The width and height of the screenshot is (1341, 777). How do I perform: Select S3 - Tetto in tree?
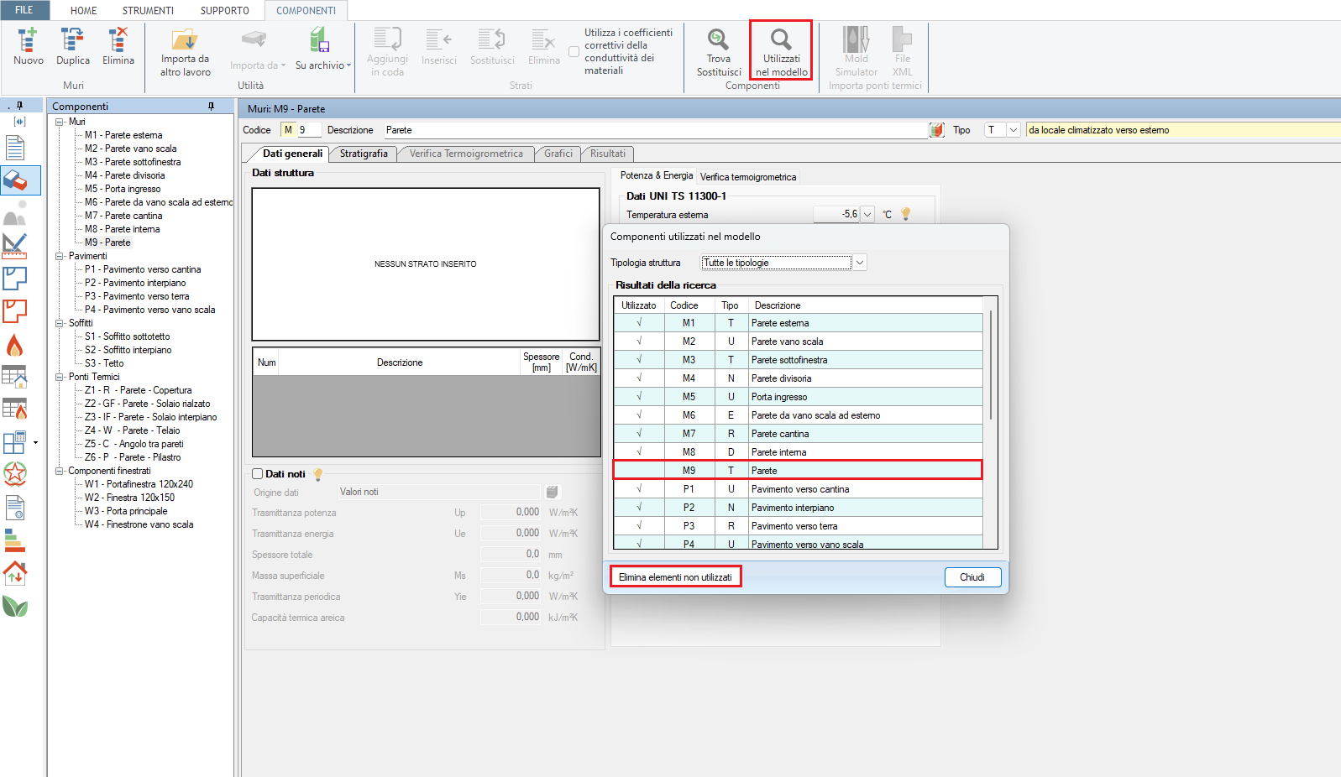pos(104,363)
